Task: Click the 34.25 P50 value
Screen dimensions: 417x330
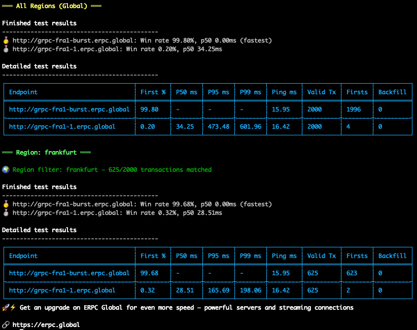Action: [185, 127]
